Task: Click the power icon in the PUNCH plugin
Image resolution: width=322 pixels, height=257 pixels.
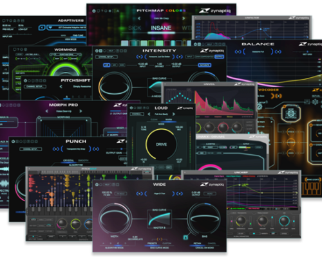Action: point(14,141)
